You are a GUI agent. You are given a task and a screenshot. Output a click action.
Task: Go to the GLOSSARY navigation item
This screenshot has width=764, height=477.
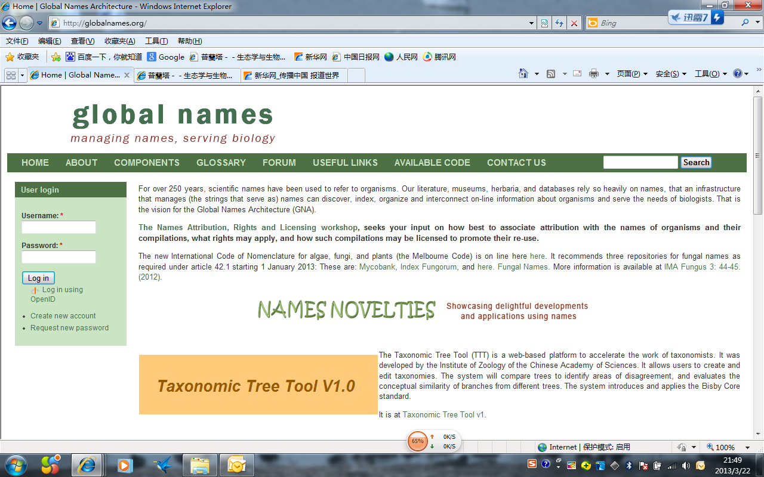click(x=221, y=162)
